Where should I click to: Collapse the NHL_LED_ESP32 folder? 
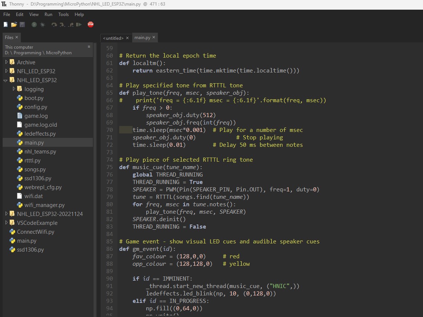[6, 80]
